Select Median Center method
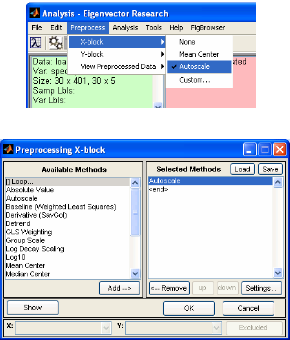This screenshot has height=340, width=290. (68, 274)
